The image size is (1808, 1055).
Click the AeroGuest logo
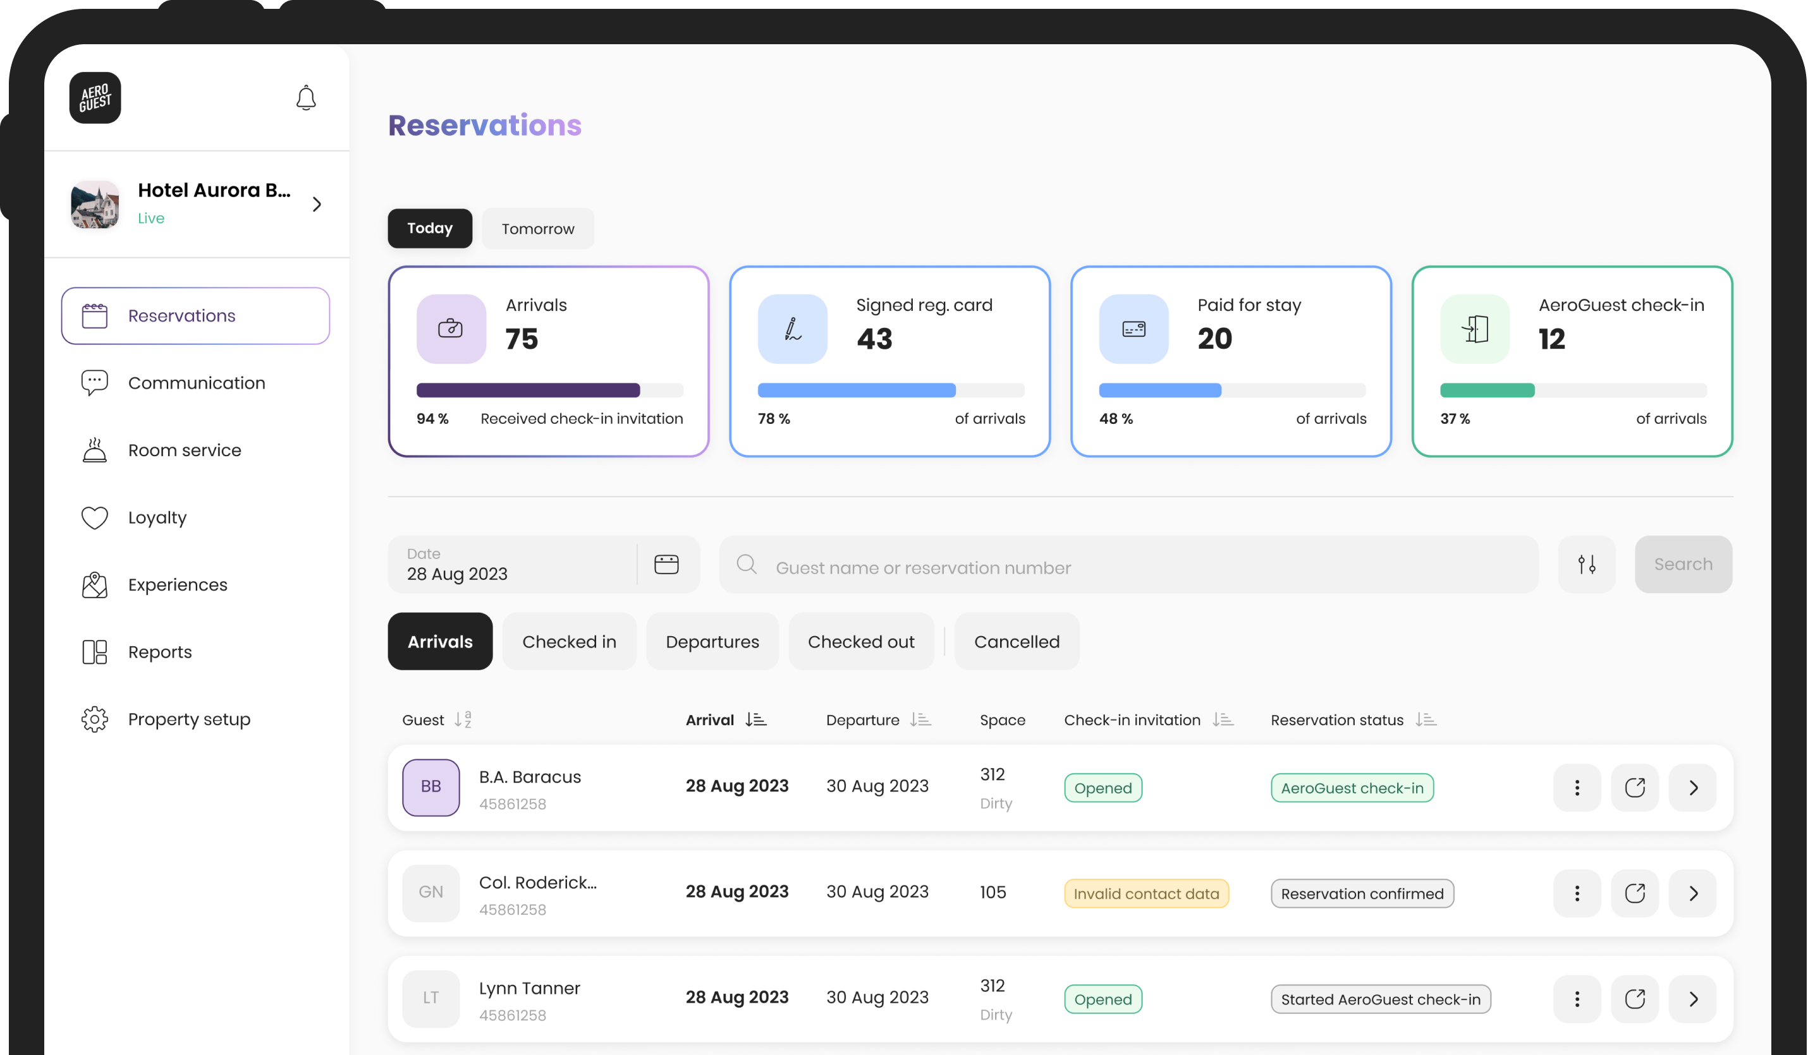click(95, 97)
